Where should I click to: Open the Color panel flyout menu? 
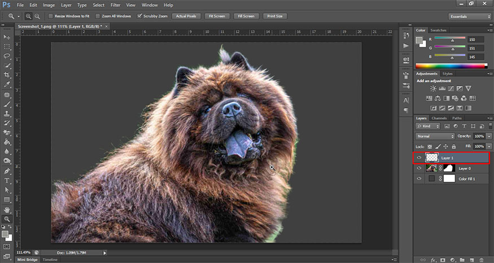click(x=489, y=30)
